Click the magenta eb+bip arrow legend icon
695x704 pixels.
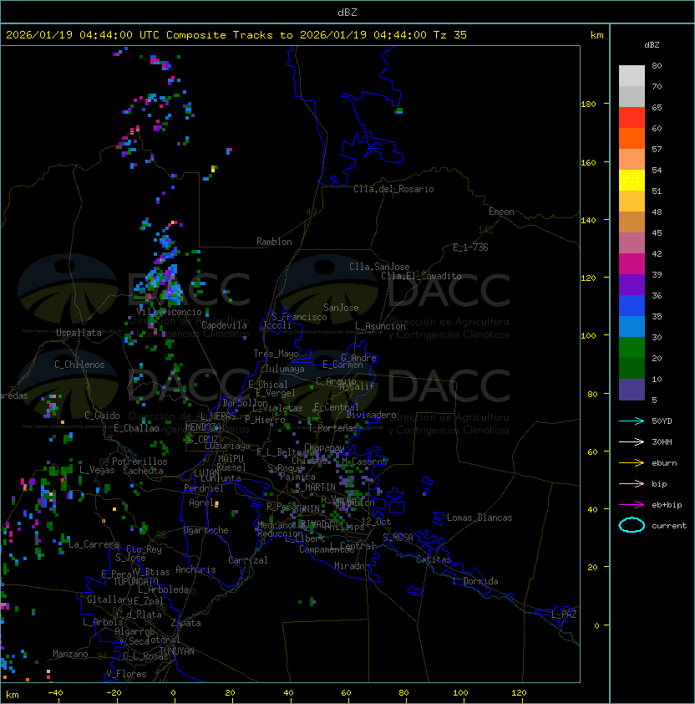(632, 505)
